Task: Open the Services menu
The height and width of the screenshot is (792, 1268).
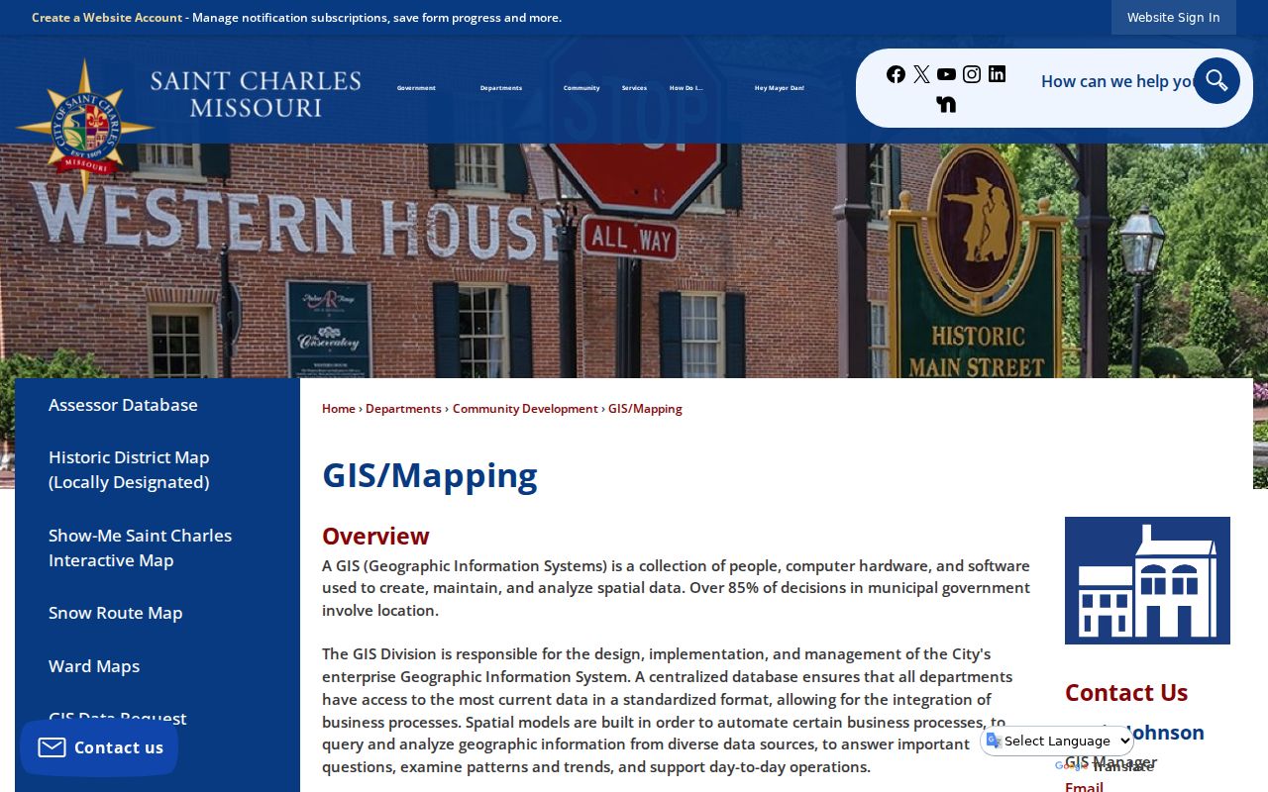Action: tap(634, 88)
